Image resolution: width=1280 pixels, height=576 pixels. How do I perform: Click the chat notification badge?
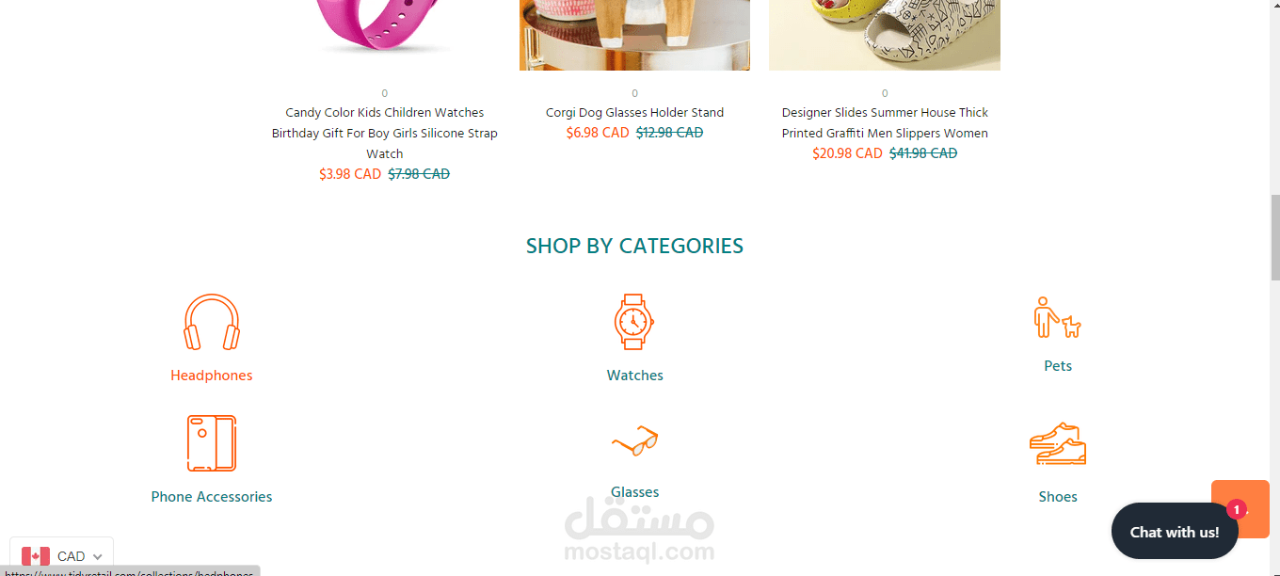tap(1237, 509)
